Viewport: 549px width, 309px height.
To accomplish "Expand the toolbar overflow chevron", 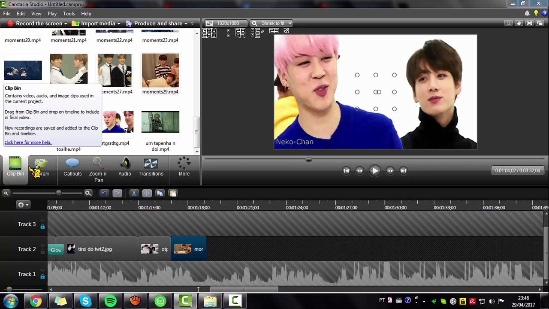I will (192, 24).
